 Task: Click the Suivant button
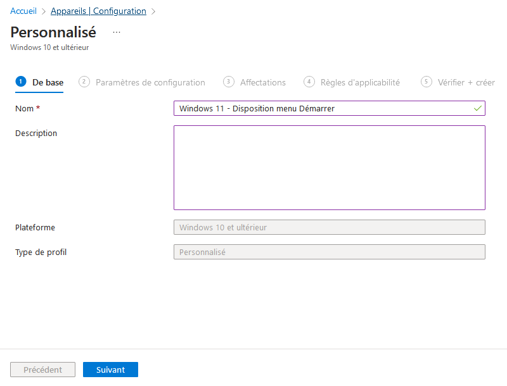point(110,370)
